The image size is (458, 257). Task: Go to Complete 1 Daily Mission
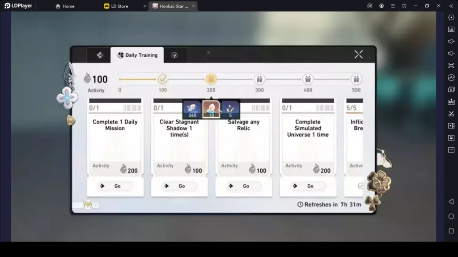(x=115, y=186)
